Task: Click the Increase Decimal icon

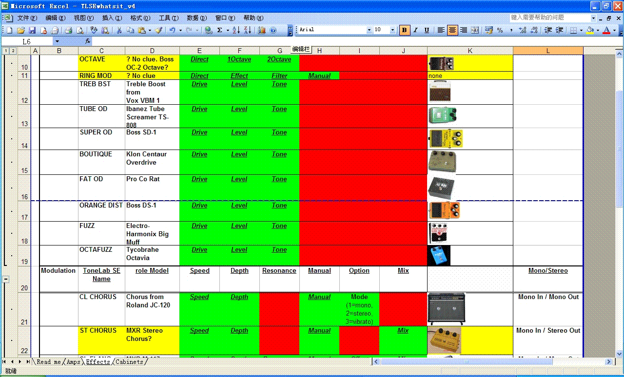Action: click(x=523, y=30)
